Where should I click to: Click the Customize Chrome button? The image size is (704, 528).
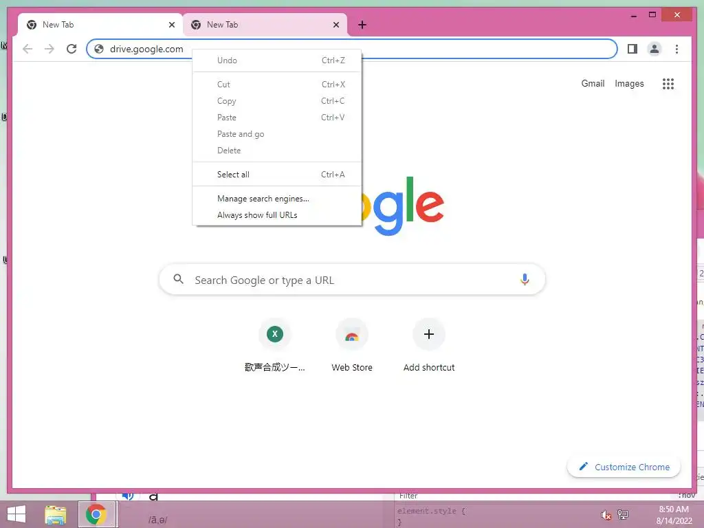(x=624, y=467)
